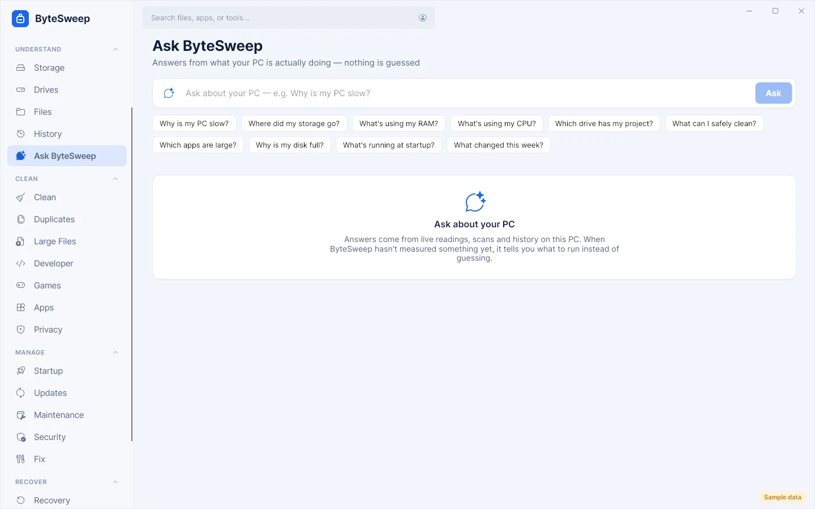
Task: Minimize the ByteSweep window
Action: click(x=749, y=11)
